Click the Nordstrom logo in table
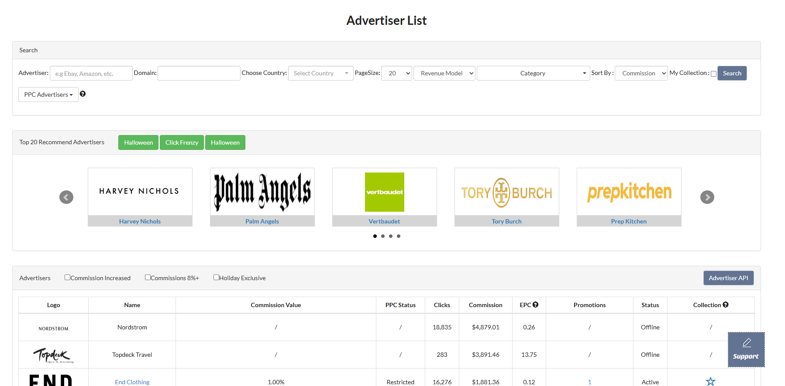This screenshot has height=386, width=785. click(53, 328)
